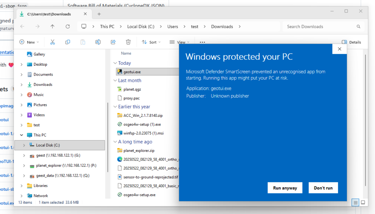
Task: Click the file list vertical scrollbar
Action: (x=365, y=120)
